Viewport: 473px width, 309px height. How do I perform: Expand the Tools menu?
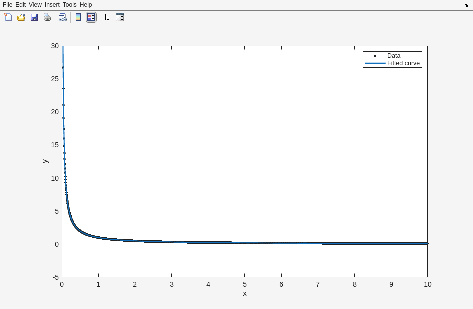69,5
